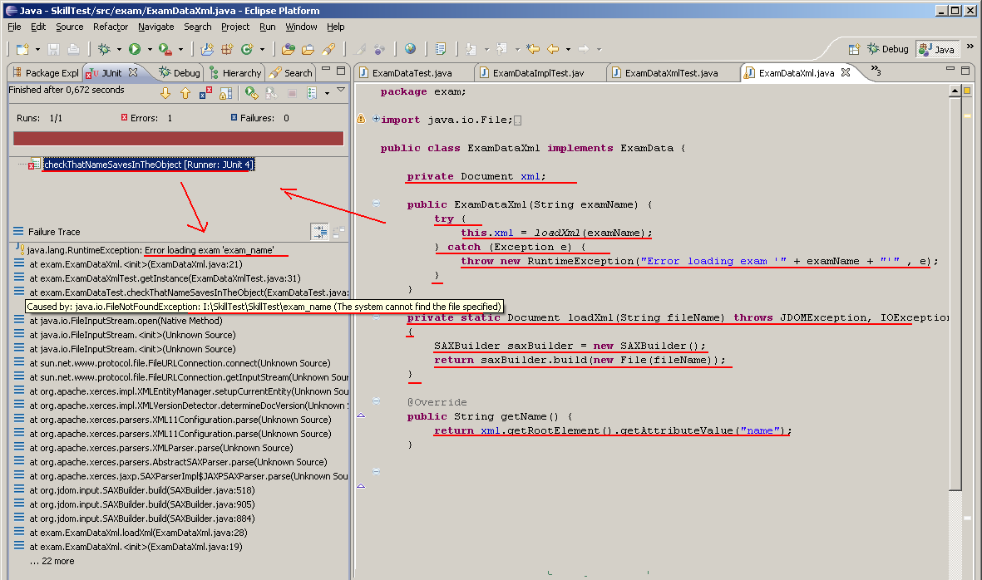Toggle Scroll Lock in the JUnit view
The image size is (982, 580).
coord(226,93)
